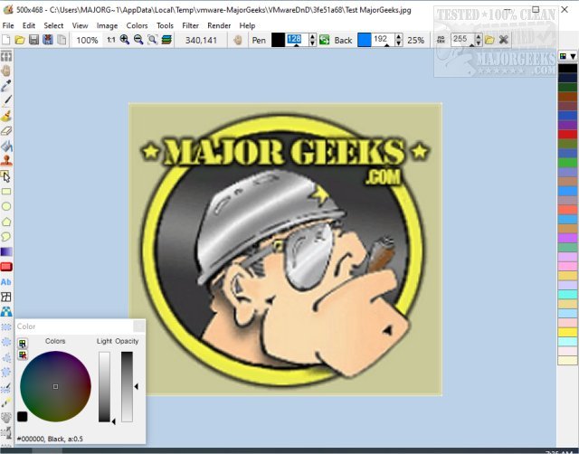Select the Eraser tool
This screenshot has width=579, height=454.
coord(6,130)
